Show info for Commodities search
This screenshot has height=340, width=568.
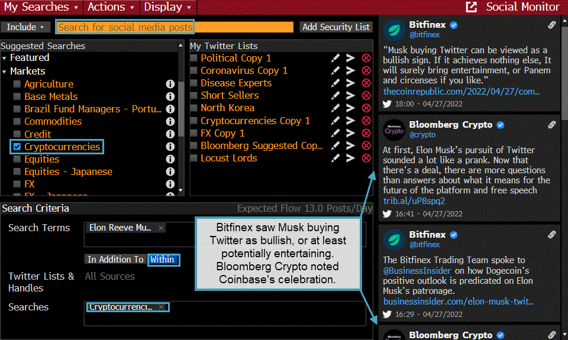(x=170, y=121)
